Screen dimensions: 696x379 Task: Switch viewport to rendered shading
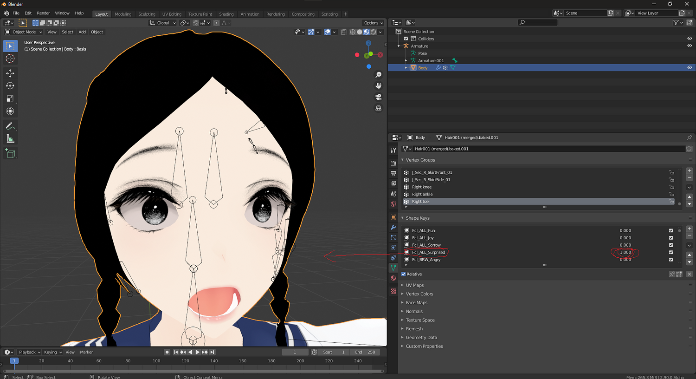coord(374,32)
